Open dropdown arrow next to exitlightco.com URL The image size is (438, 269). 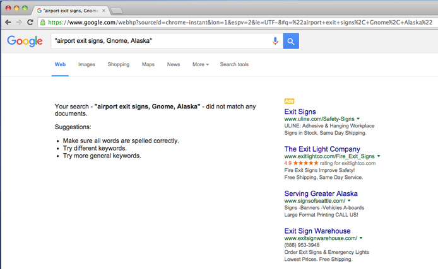click(379, 156)
